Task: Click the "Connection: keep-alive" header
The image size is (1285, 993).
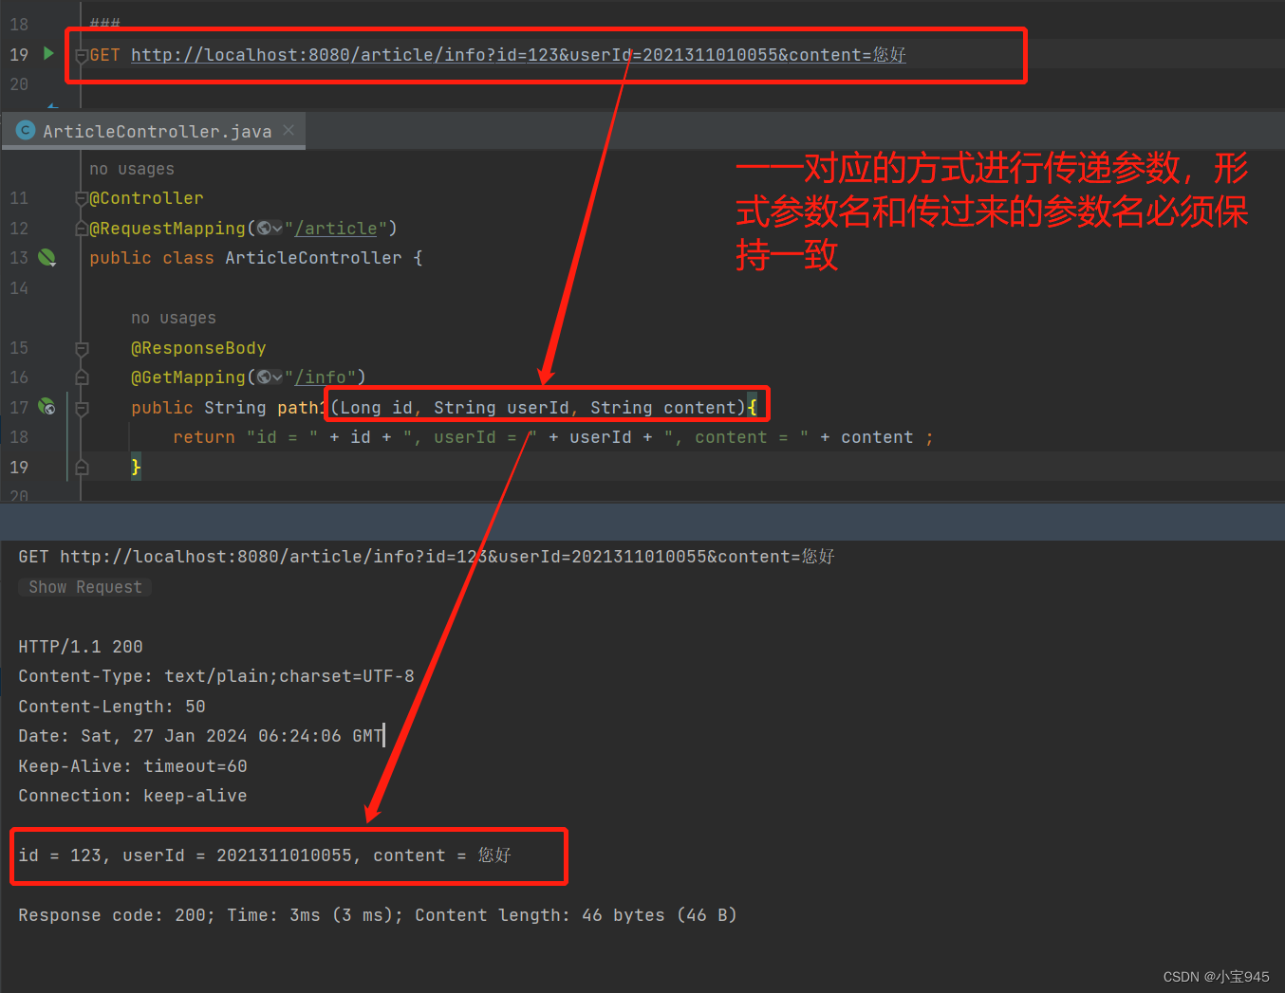Action: click(133, 796)
